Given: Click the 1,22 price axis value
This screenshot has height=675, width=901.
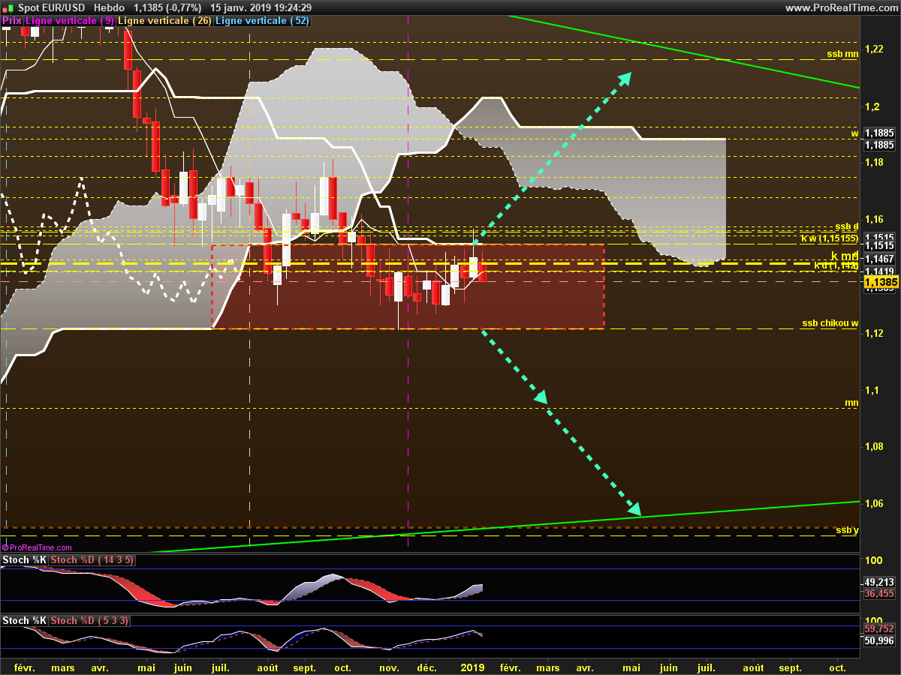Looking at the screenshot, I should pyautogui.click(x=873, y=49).
